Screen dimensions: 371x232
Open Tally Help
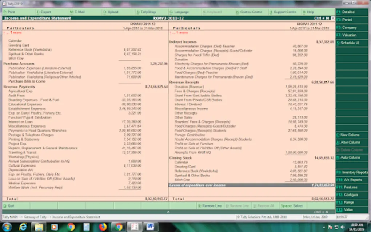click(311, 12)
